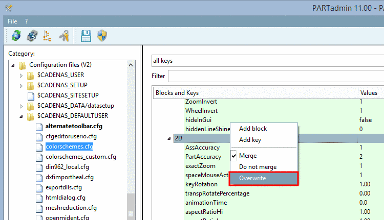Viewport: 384px width, 220px height.
Task: Click the $CADENAS_SETUP folder icon
Action: [x=30, y=86]
